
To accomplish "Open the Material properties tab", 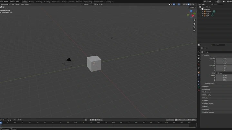I will tap(199, 90).
